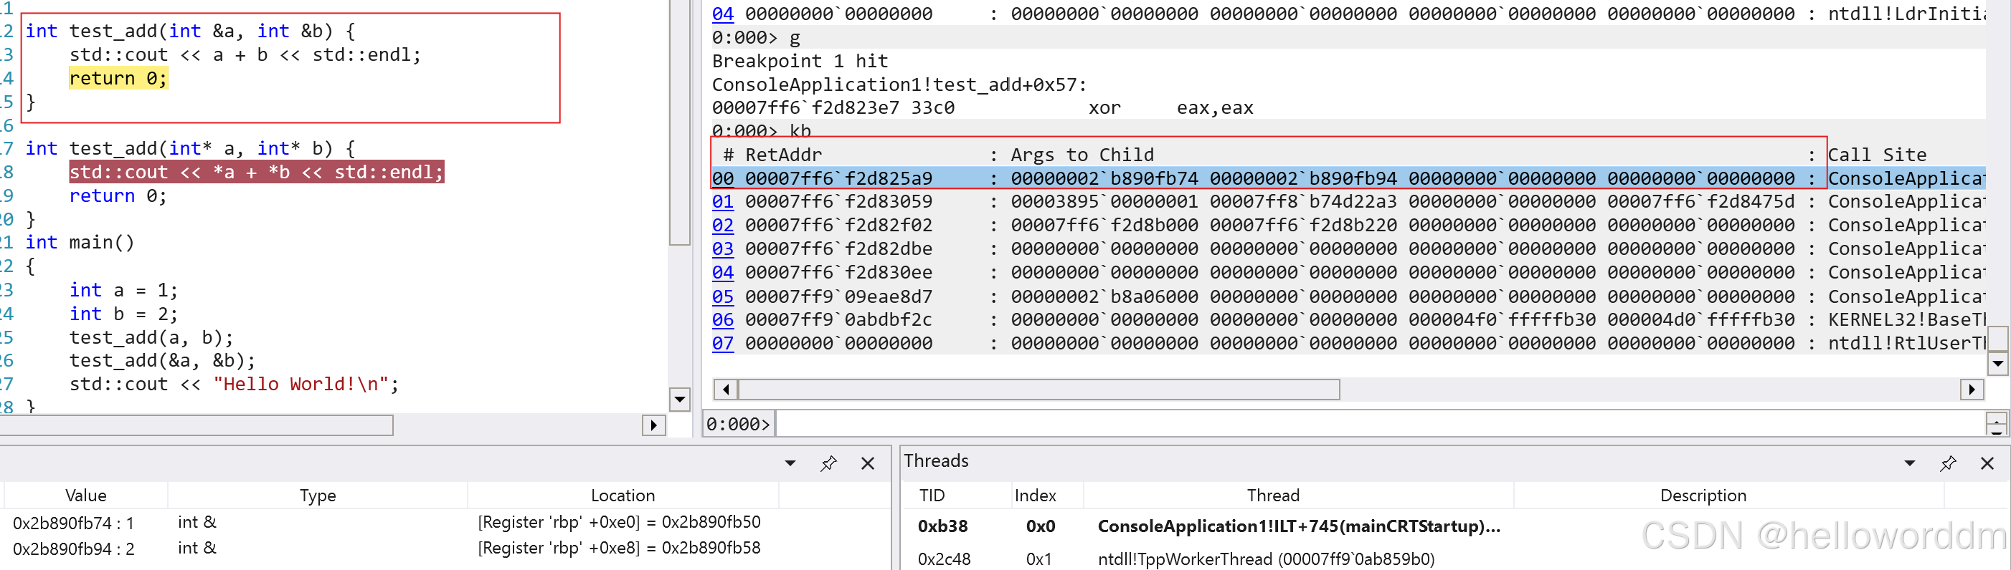2011x570 pixels.
Task: Open stack frame 06 link
Action: (x=722, y=319)
